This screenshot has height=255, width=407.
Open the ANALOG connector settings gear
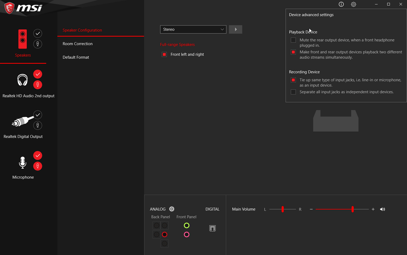pos(172,209)
